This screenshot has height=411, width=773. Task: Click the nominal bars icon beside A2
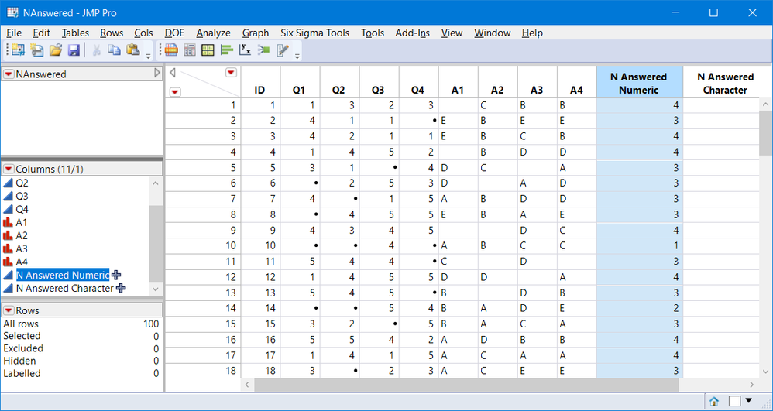pos(8,235)
